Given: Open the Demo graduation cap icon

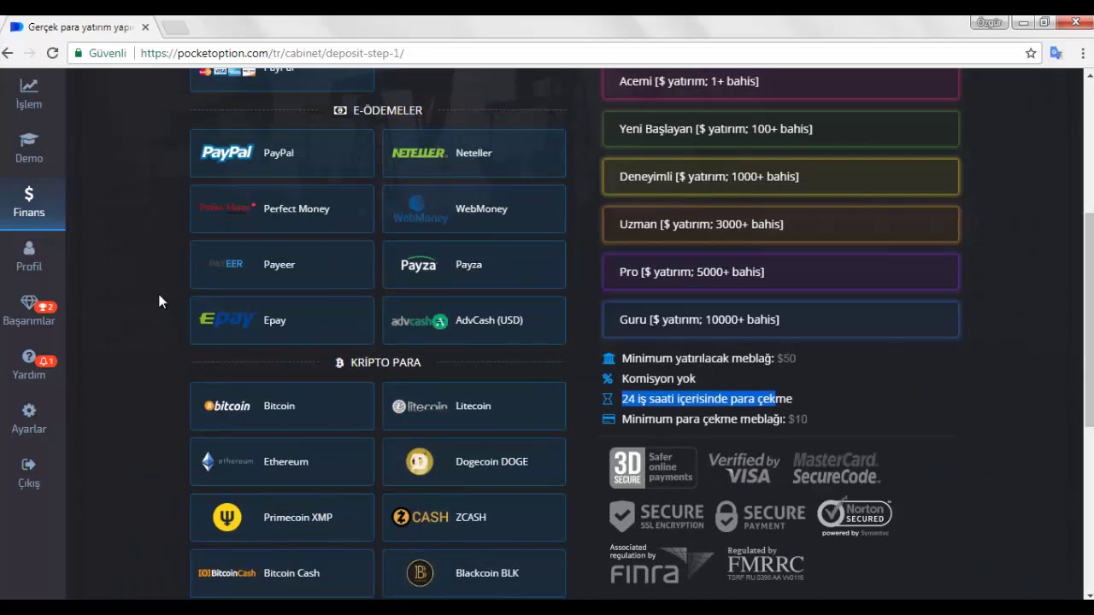Looking at the screenshot, I should tap(29, 139).
